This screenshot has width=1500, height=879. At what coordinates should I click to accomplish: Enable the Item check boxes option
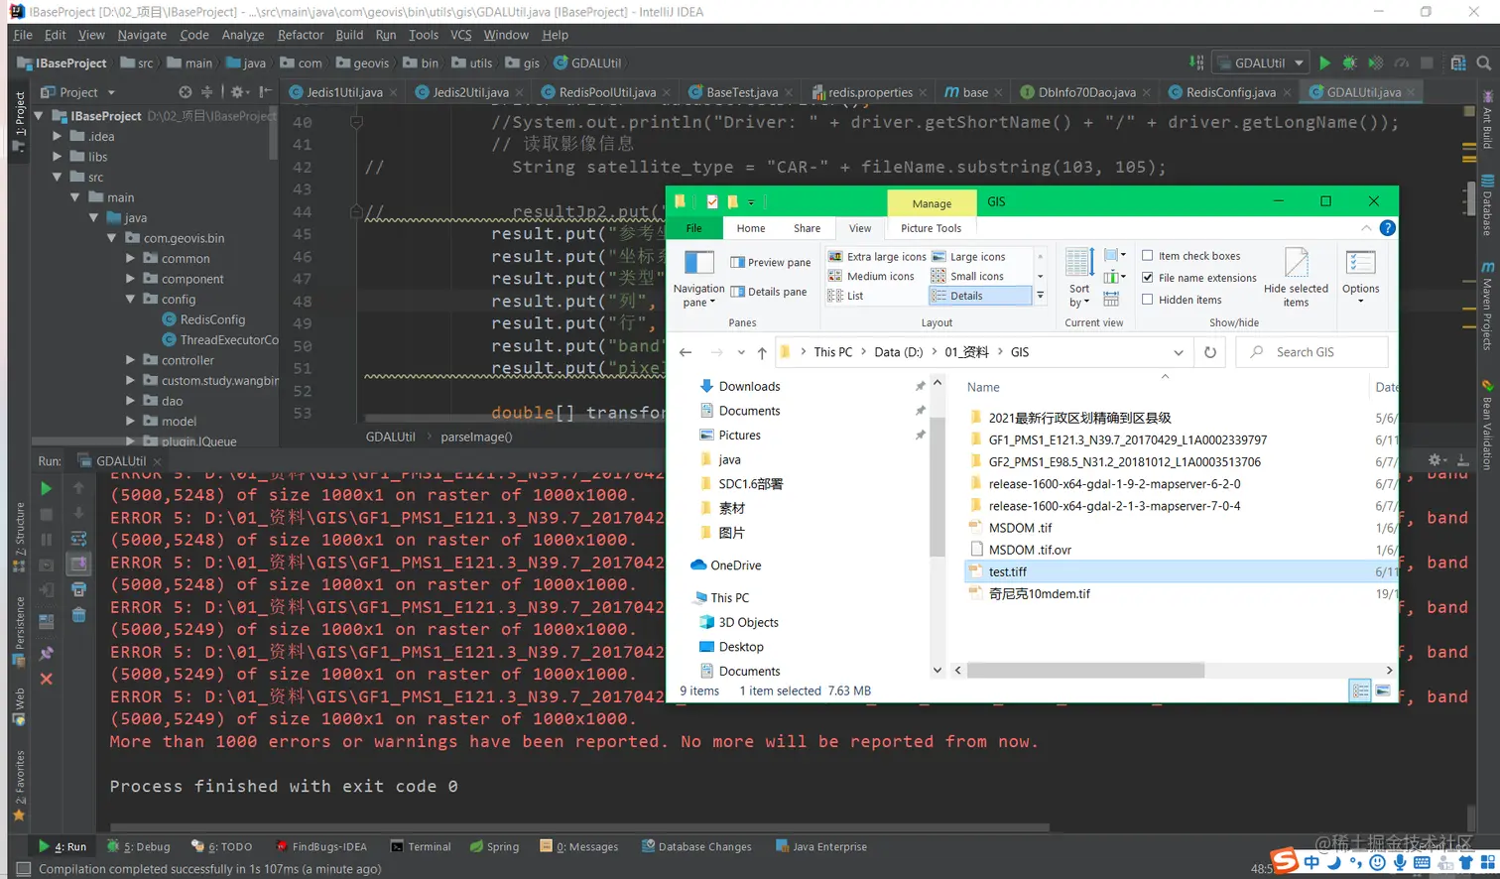tap(1148, 256)
